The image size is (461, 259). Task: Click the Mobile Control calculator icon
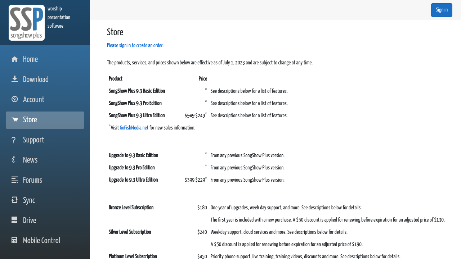[x=14, y=240]
